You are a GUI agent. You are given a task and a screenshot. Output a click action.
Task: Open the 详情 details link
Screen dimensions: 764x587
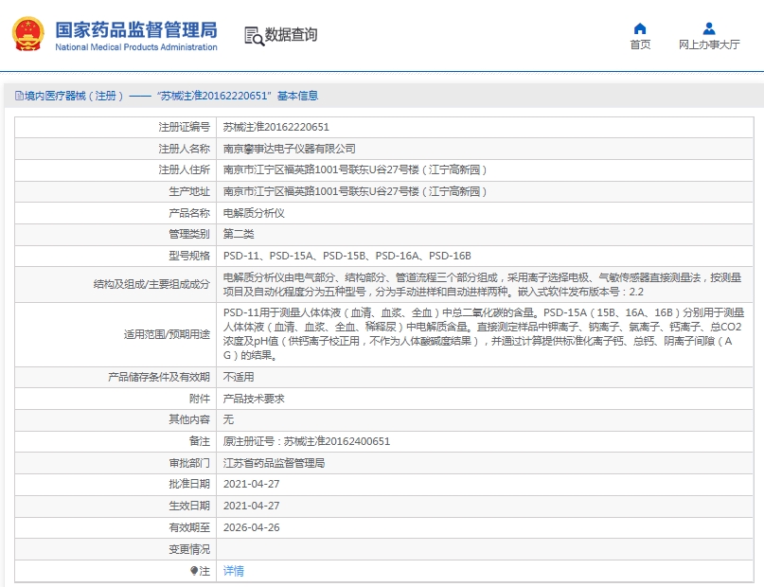[x=234, y=571]
